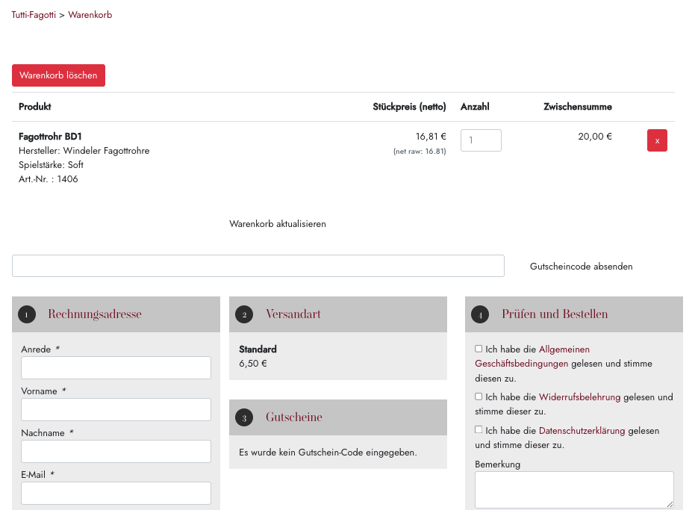This screenshot has height=510, width=695.
Task: Enable the Datenschutzerklärung consent checkbox
Action: point(479,430)
